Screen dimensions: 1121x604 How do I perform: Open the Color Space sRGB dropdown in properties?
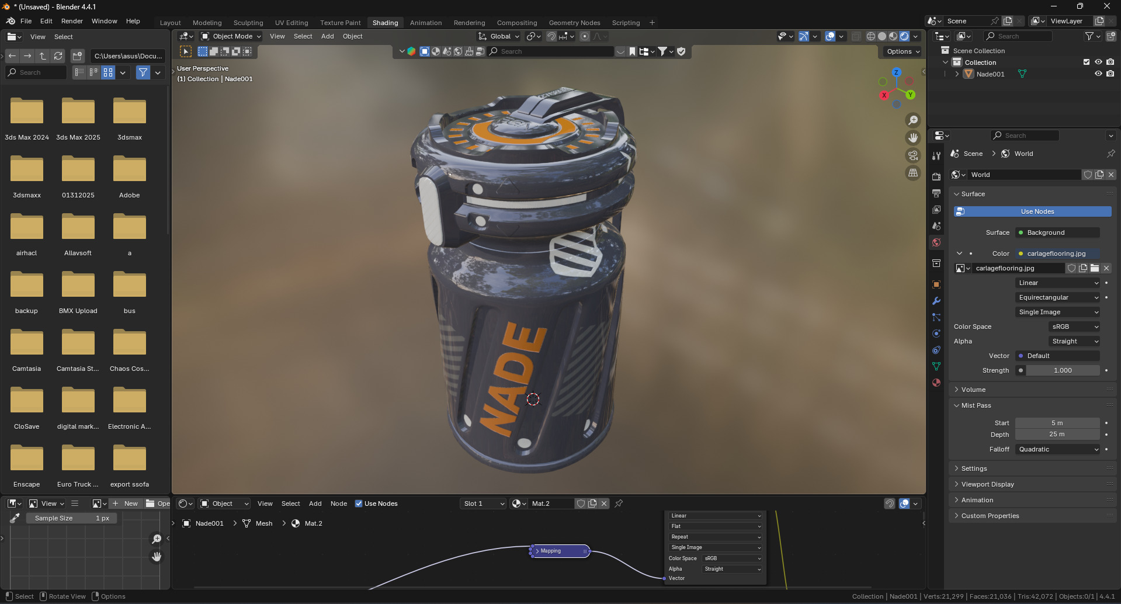[x=1075, y=327]
